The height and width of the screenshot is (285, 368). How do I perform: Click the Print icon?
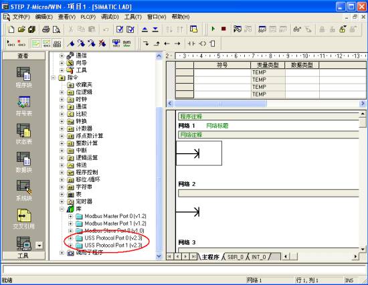coord(45,29)
